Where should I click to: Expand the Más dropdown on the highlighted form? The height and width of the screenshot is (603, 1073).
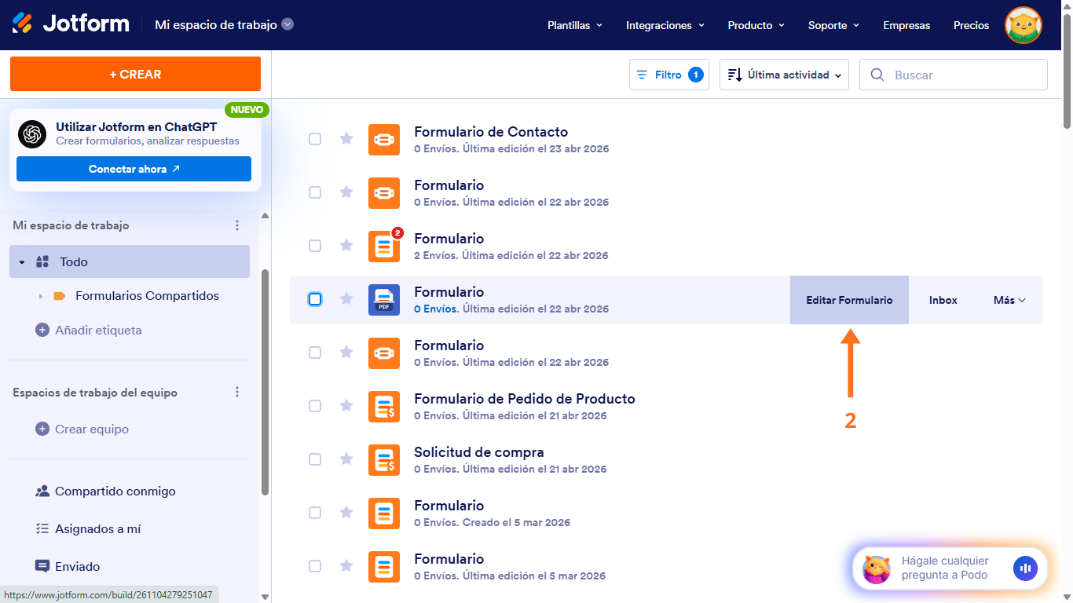tap(1009, 299)
